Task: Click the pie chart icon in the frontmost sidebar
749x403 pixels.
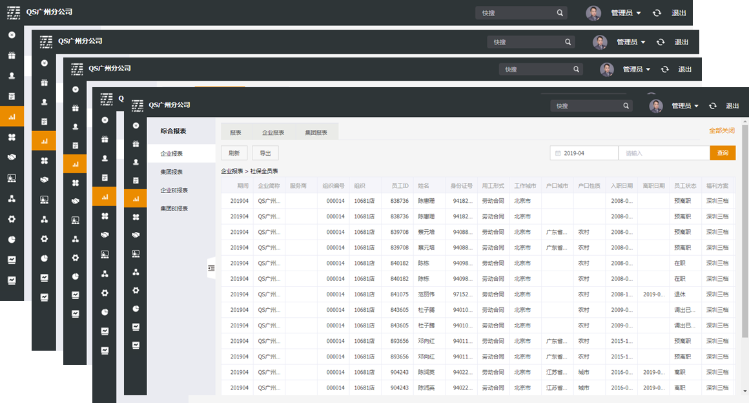Action: click(136, 309)
